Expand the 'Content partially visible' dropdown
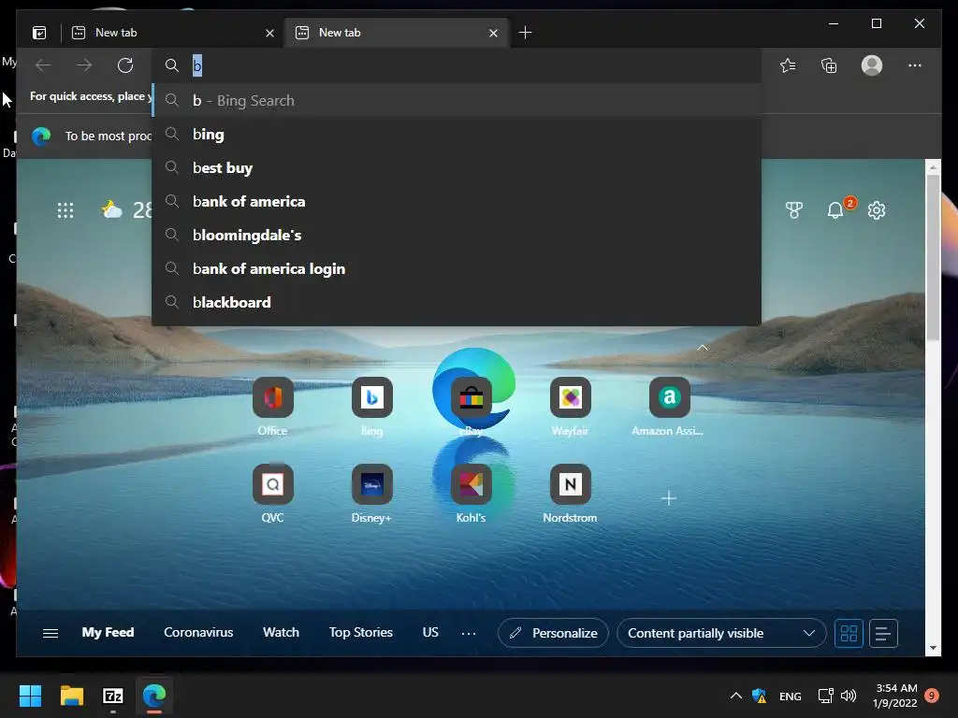Image resolution: width=958 pixels, height=718 pixels. click(x=721, y=633)
